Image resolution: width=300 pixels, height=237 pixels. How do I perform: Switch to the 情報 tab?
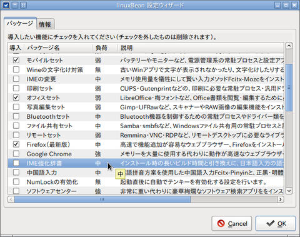[45, 24]
